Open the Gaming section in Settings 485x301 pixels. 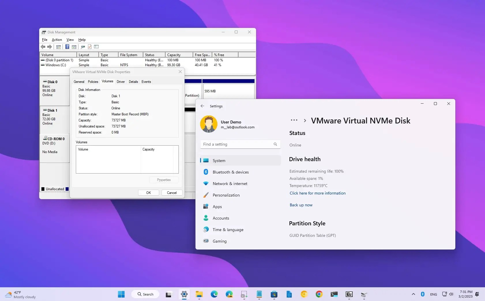tap(219, 241)
